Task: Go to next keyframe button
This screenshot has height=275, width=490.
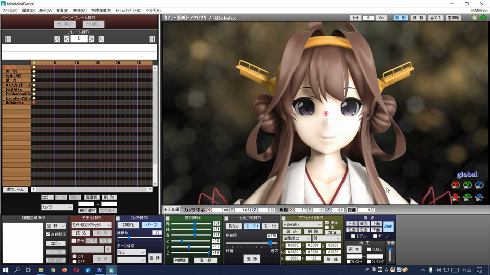Action: click(101, 39)
